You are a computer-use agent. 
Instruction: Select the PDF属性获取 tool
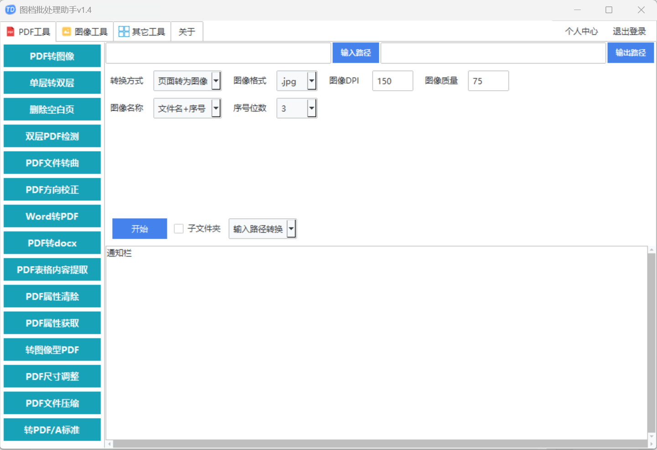52,323
